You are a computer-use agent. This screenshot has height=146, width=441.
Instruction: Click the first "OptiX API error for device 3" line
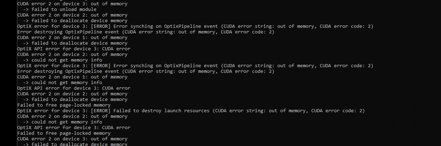[x=73, y=49]
